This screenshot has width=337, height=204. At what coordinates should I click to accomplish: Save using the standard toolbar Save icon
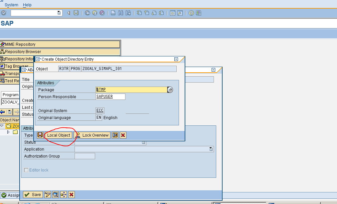tap(76, 13)
